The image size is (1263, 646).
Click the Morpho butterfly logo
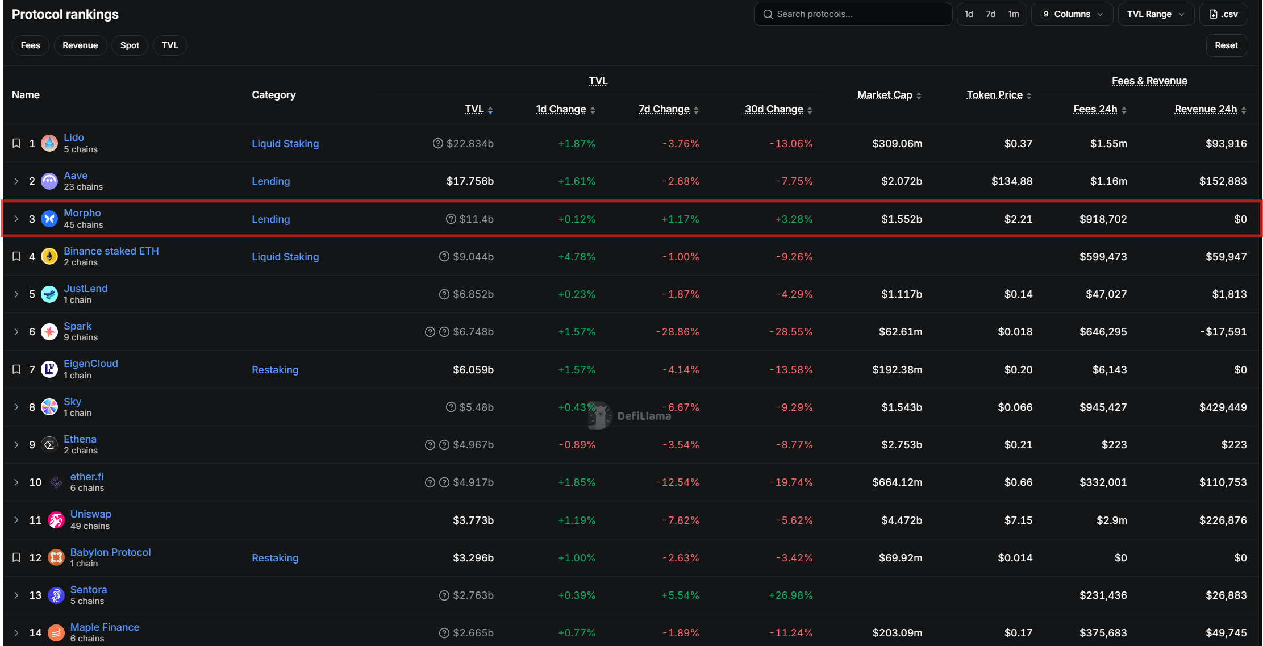pyautogui.click(x=49, y=219)
